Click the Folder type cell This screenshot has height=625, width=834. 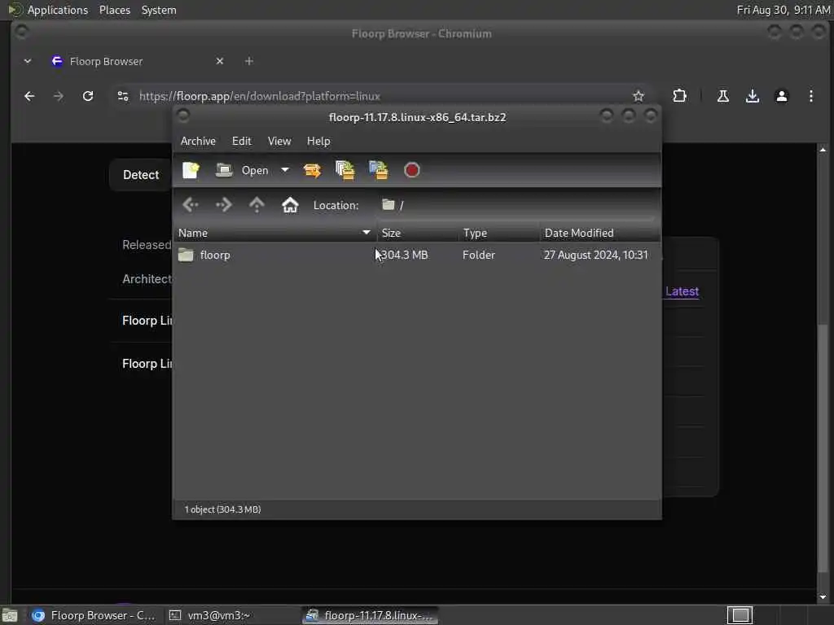[x=479, y=255]
